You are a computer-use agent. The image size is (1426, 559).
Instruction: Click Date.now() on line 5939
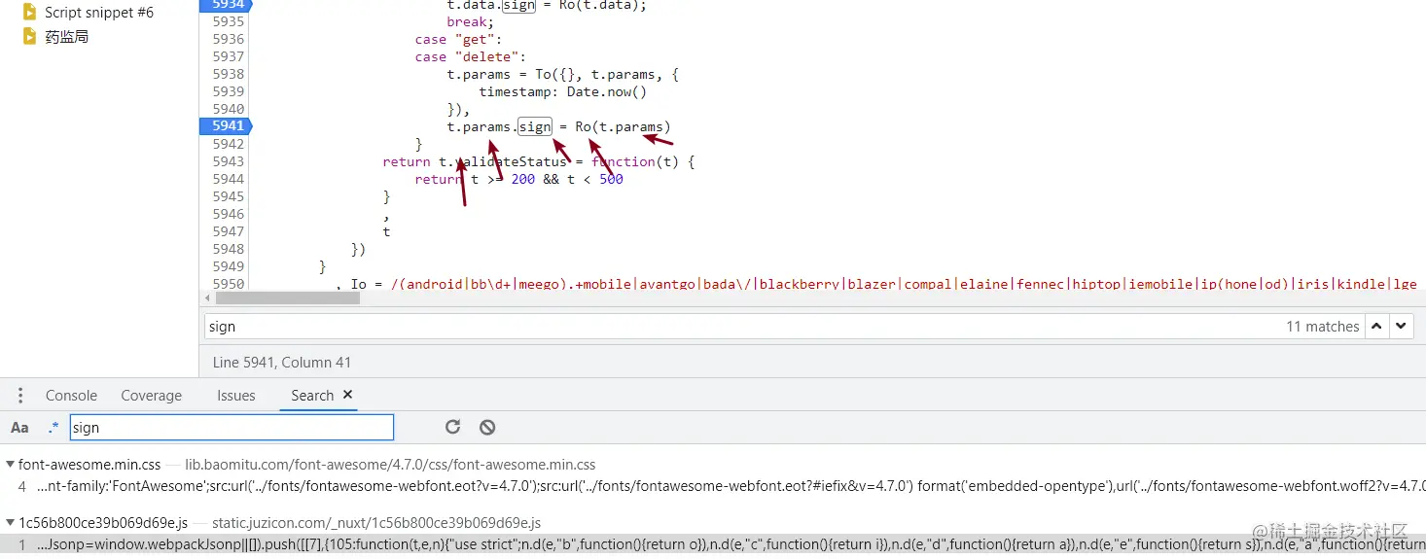[607, 91]
